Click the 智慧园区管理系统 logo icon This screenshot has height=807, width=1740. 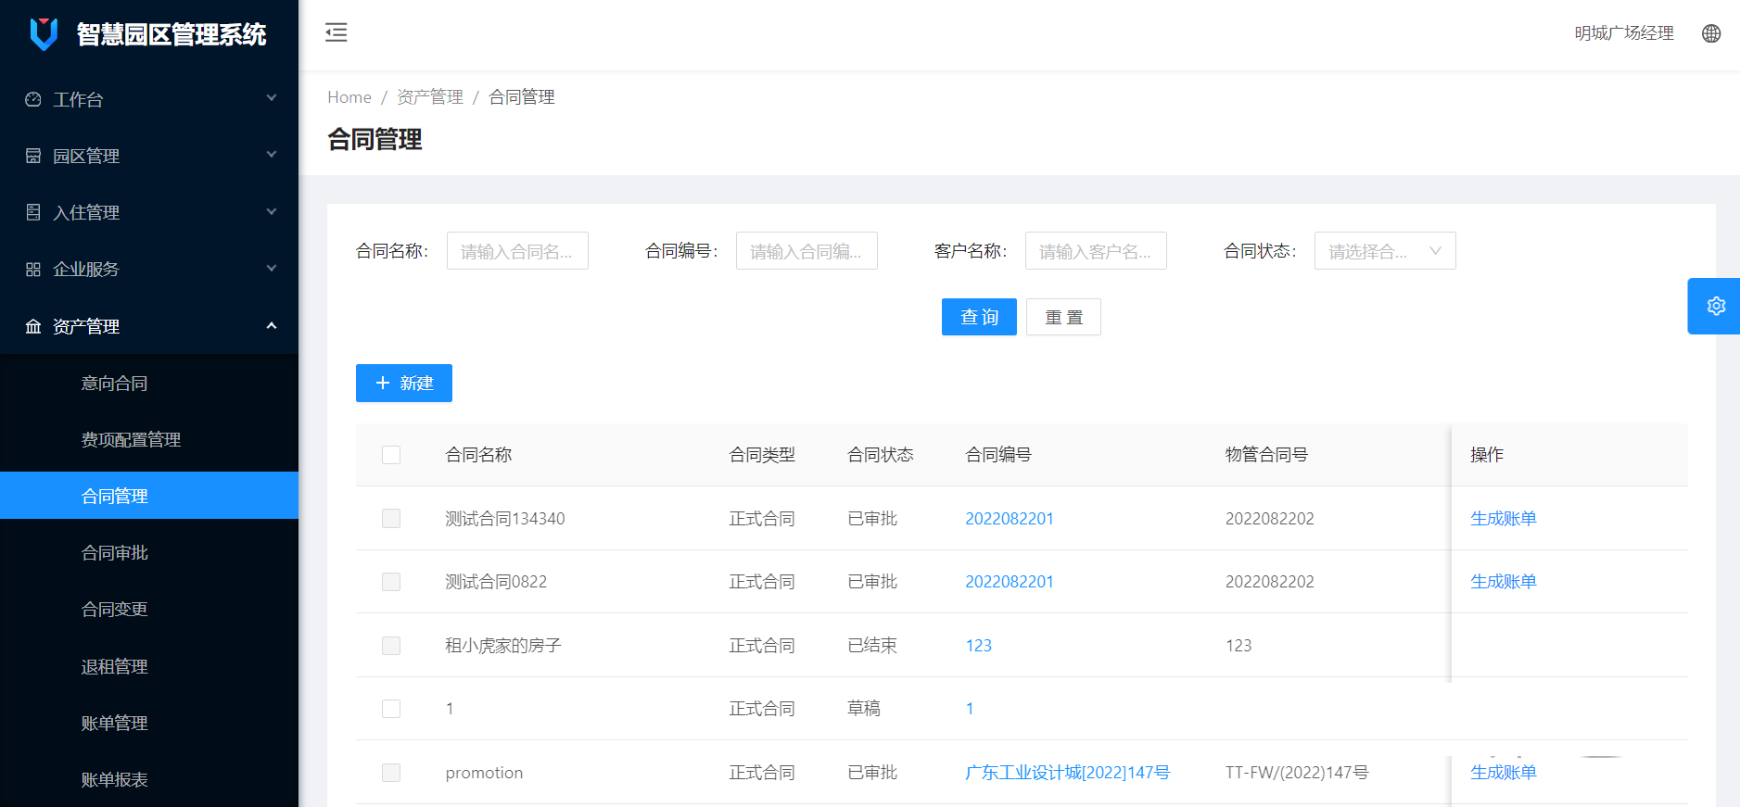tap(44, 34)
